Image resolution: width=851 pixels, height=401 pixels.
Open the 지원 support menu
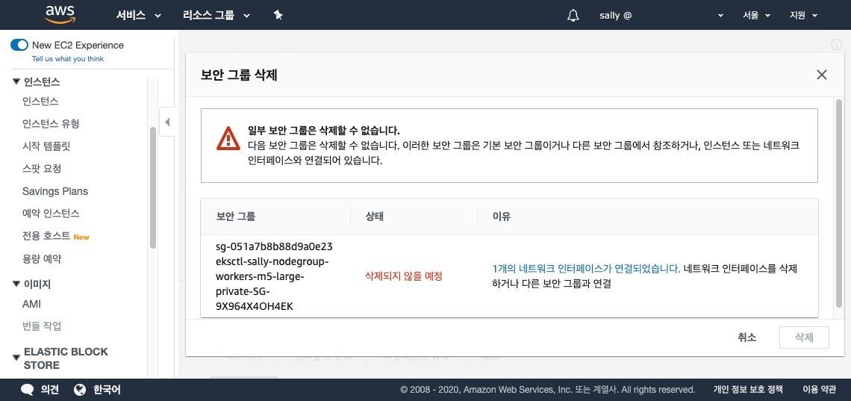coord(803,15)
